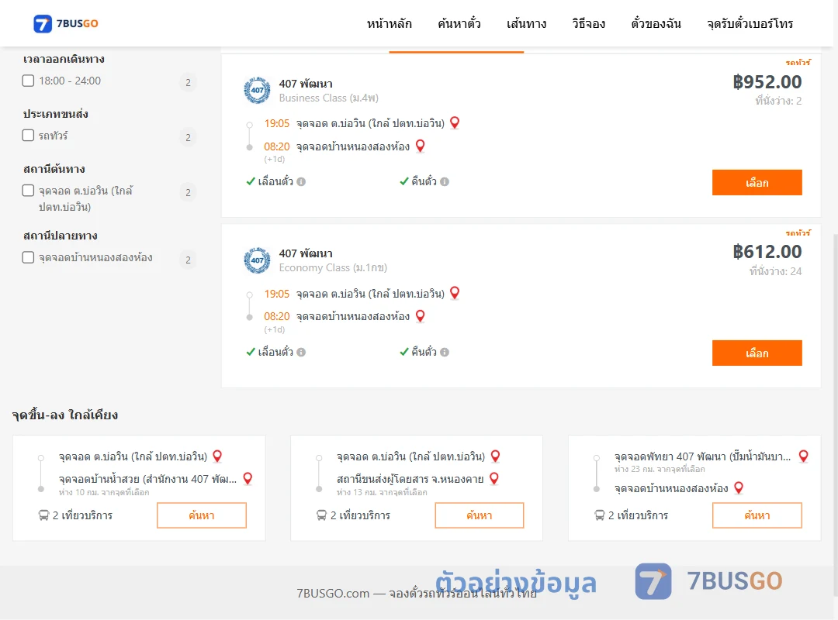Check the จุดจอด ต.บ่อวิน origin station filter
Screen dimensions: 838x620
(x=29, y=190)
